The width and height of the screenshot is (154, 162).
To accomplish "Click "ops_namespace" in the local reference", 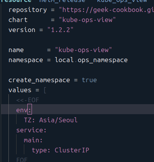I will (102, 60).
